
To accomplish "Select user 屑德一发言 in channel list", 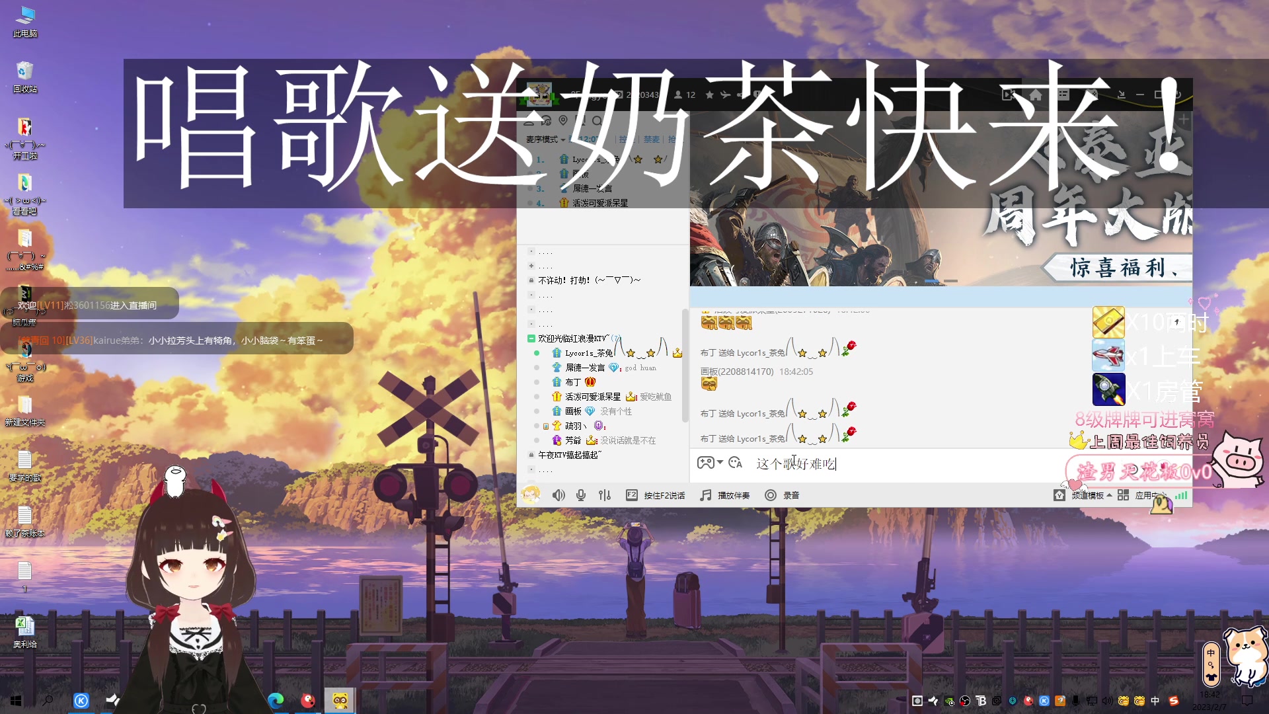I will coord(585,368).
